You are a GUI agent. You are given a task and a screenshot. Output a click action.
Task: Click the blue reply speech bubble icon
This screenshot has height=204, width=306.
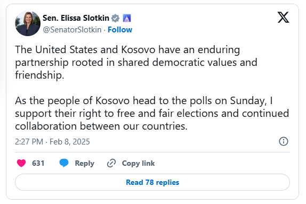coord(64,163)
